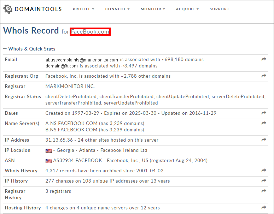This screenshot has width=274, height=214.
Task: Click the DomainTools gear logo icon
Action: click(x=8, y=9)
